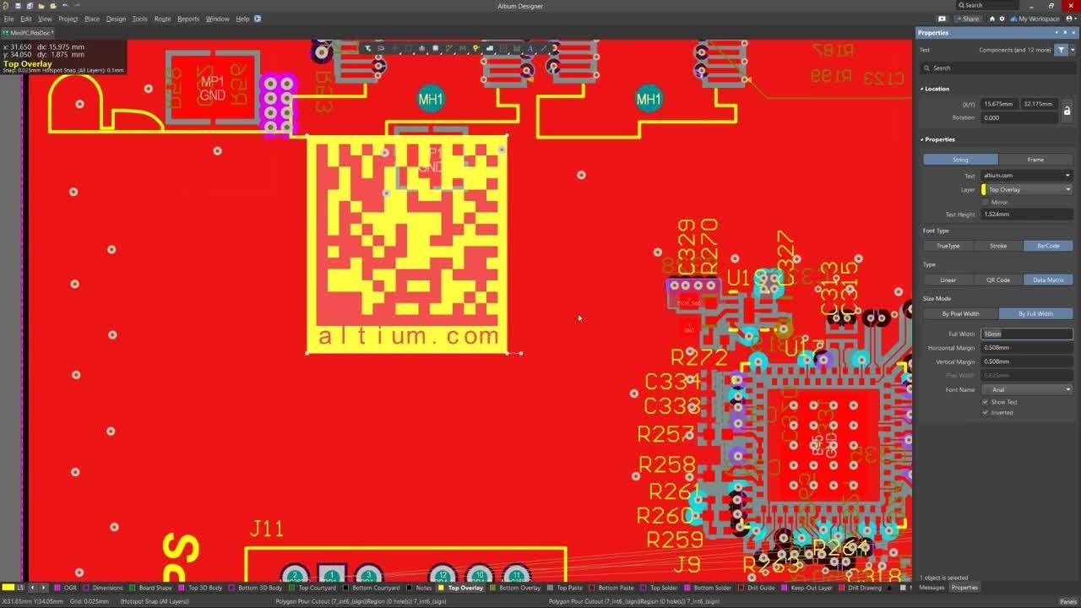This screenshot has width=1081, height=608.
Task: Open the align objects bar-chart icon
Action: click(x=421, y=48)
